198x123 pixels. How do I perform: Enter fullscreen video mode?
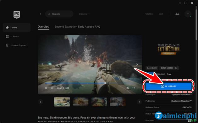[x=134, y=88]
